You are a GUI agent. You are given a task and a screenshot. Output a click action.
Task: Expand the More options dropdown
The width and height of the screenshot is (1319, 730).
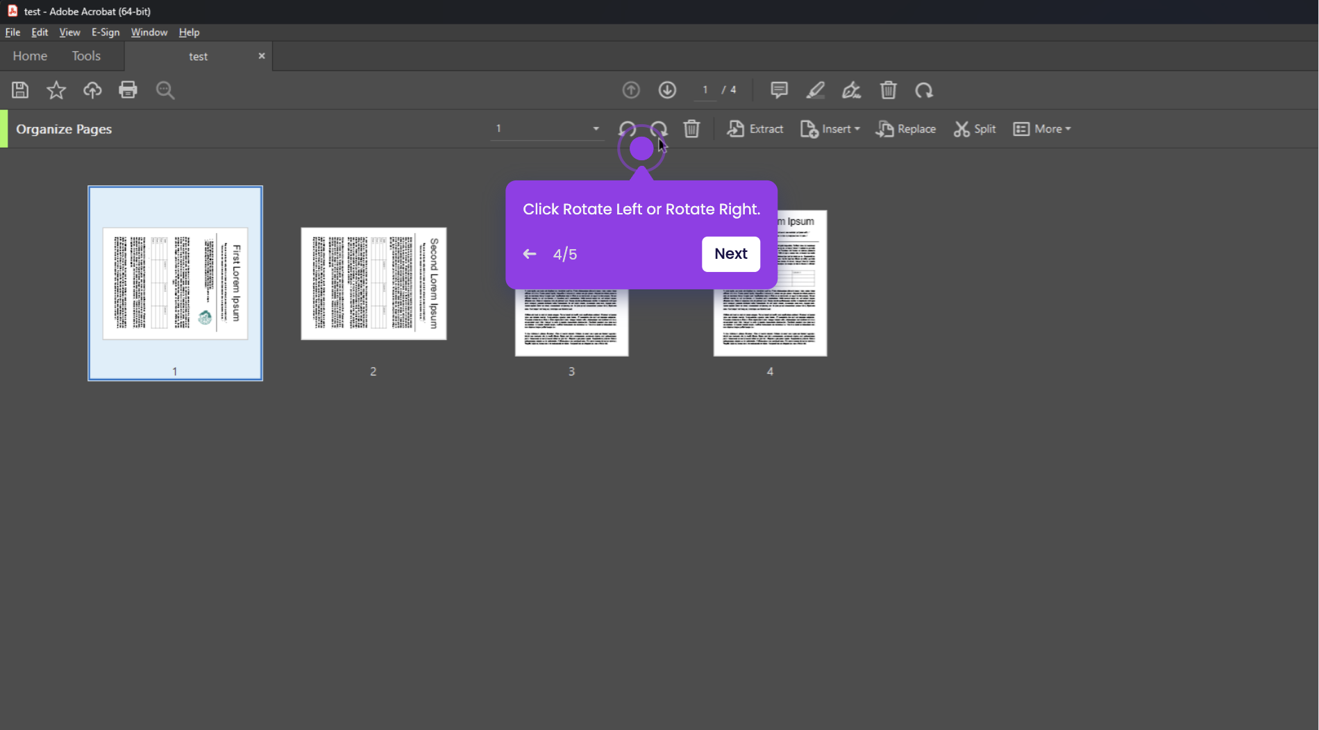coord(1042,129)
